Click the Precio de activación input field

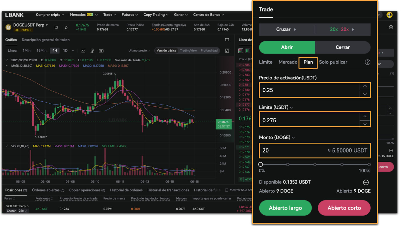(x=310, y=90)
